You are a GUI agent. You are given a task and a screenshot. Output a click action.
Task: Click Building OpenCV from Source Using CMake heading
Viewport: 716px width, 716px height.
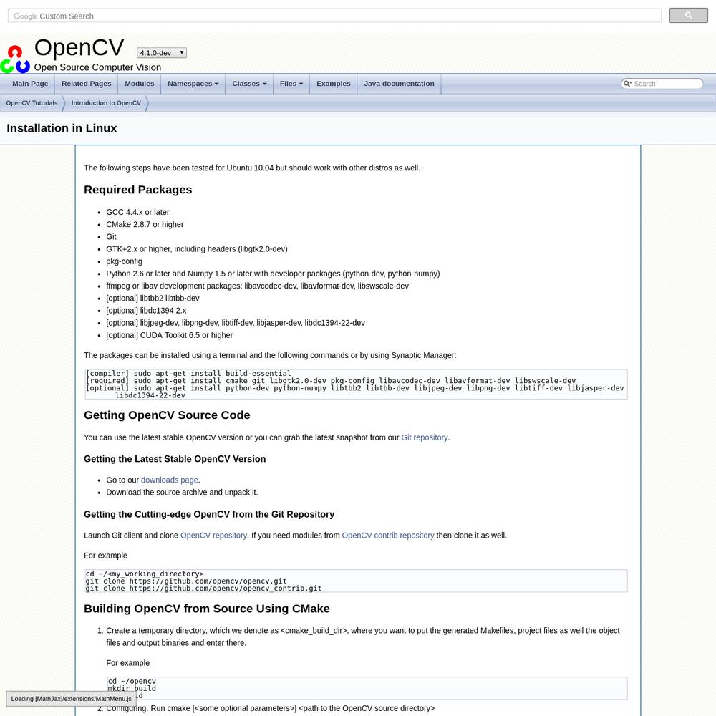point(206,609)
